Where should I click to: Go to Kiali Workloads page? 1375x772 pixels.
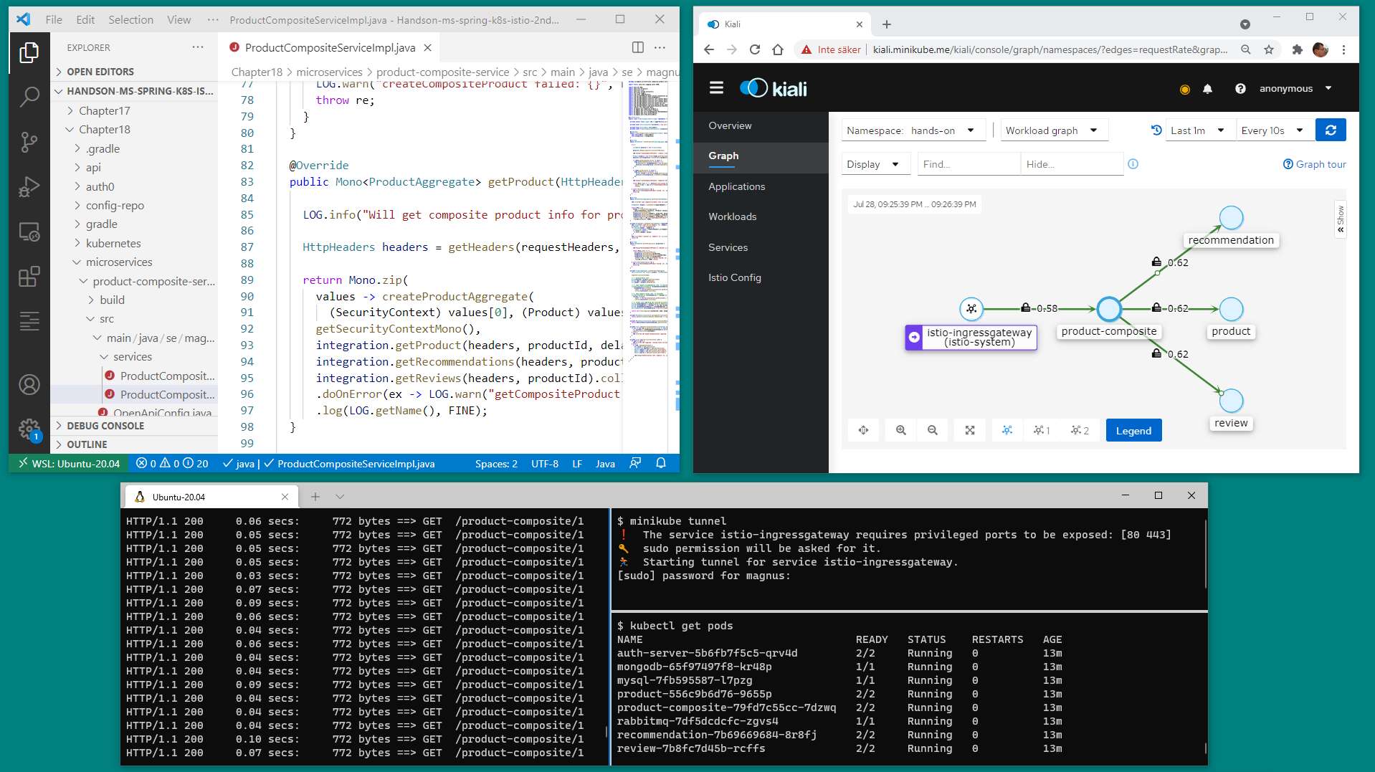tap(732, 216)
